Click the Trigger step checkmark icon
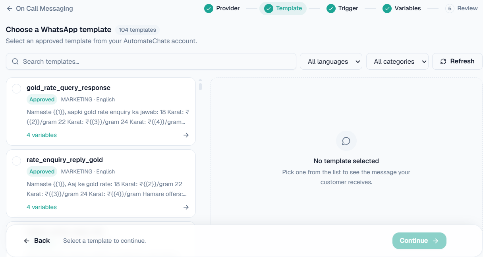The width and height of the screenshot is (483, 257). coord(331,8)
